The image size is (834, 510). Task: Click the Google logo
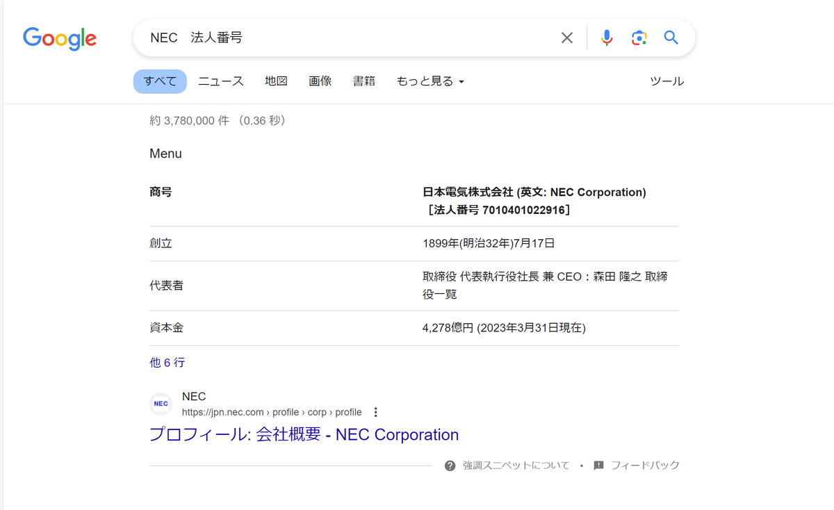pyautogui.click(x=60, y=38)
